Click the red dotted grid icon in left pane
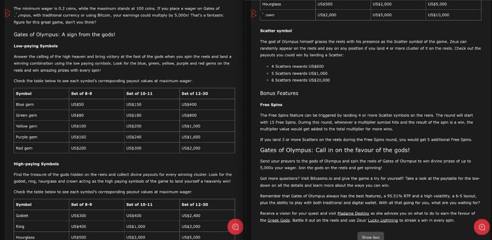 click(7, 14)
